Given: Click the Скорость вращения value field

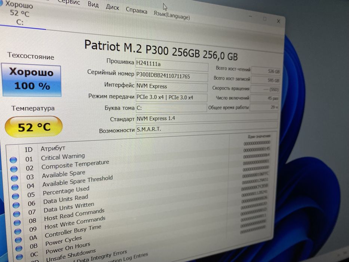Looking at the screenshot, I should click(x=264, y=89).
